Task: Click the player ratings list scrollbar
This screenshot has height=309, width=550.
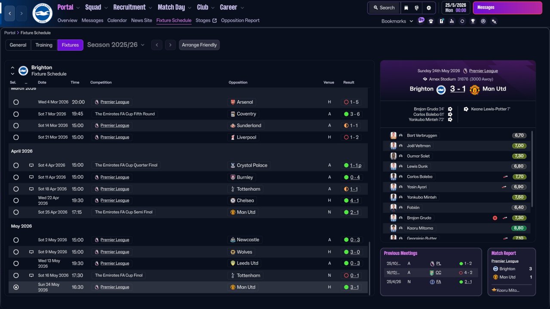Action: point(532,169)
